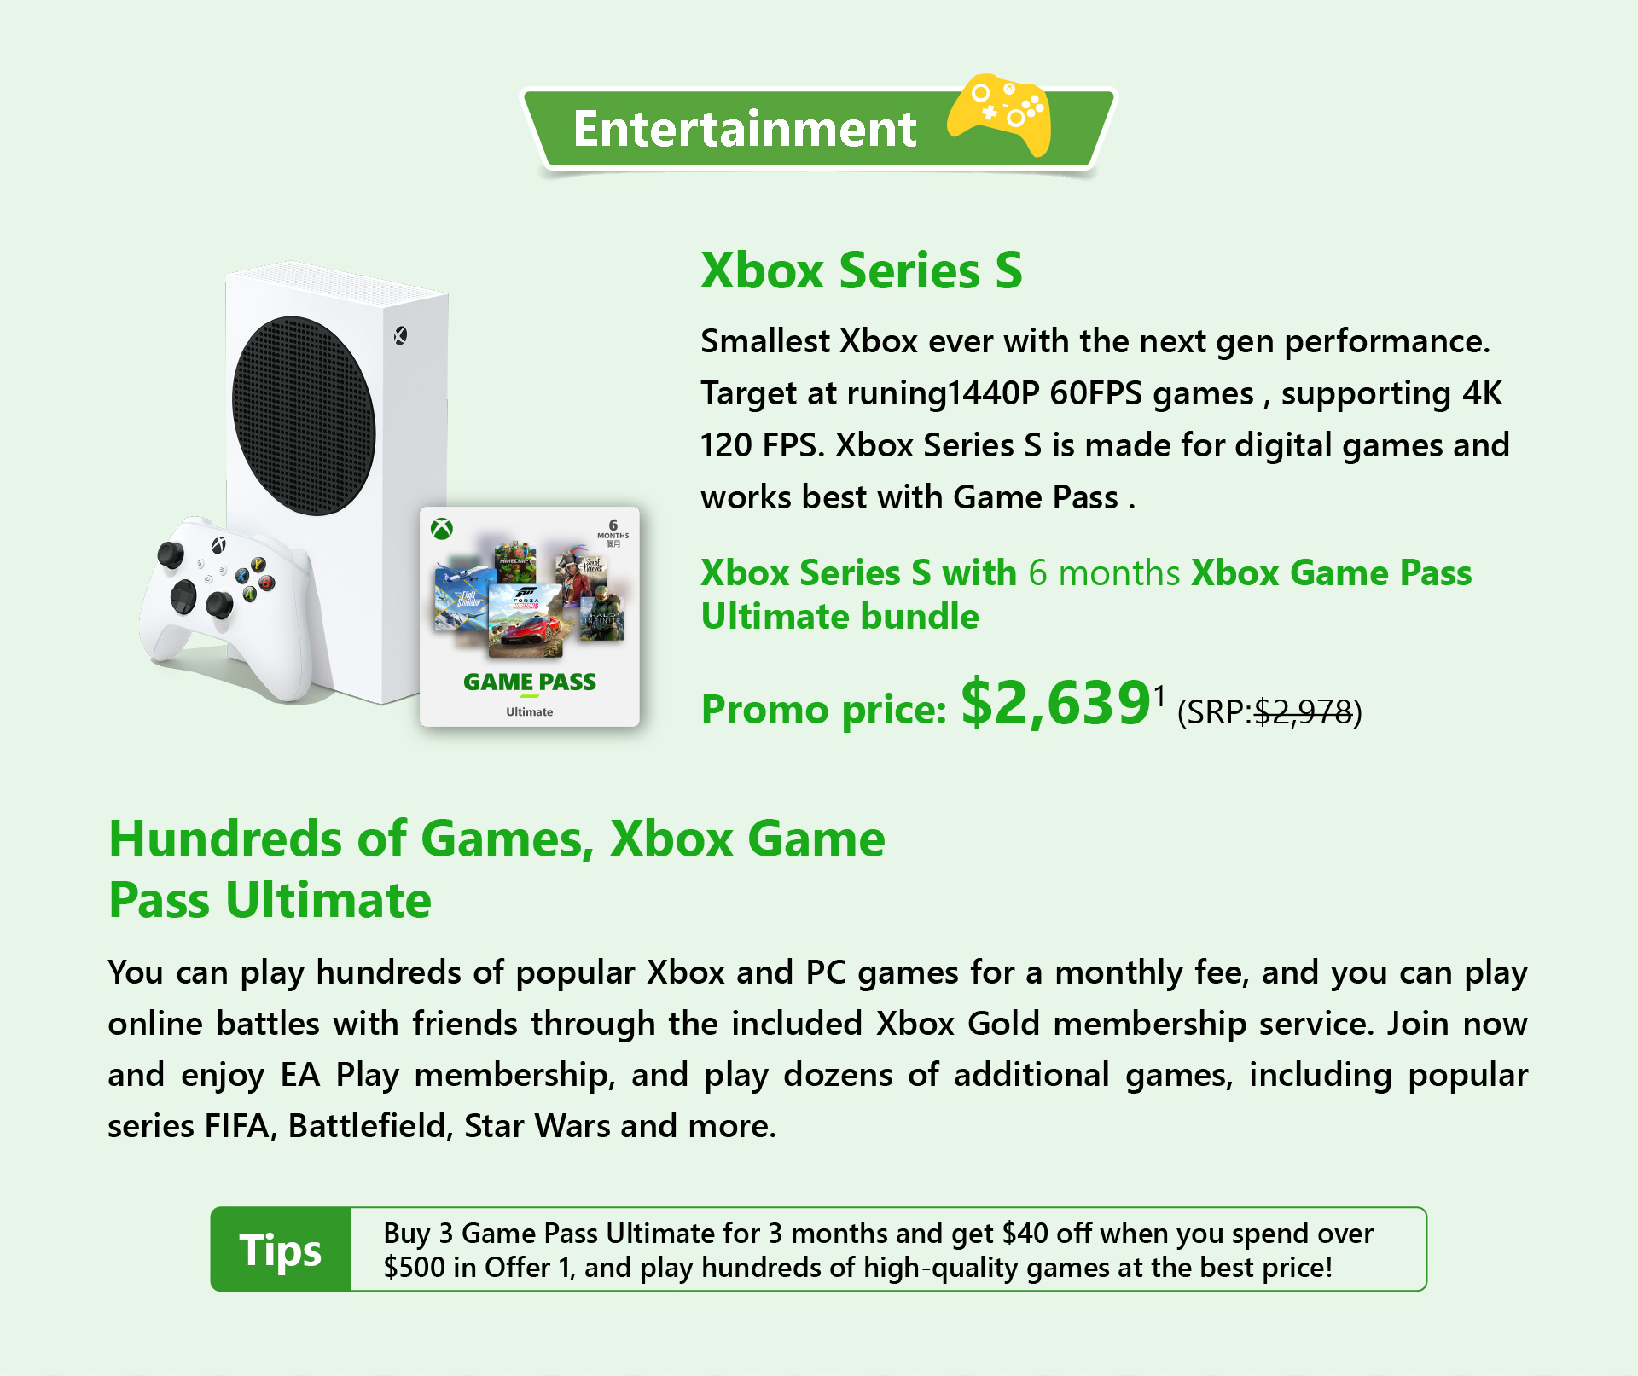Click the 6 Months label on card

coord(613,532)
